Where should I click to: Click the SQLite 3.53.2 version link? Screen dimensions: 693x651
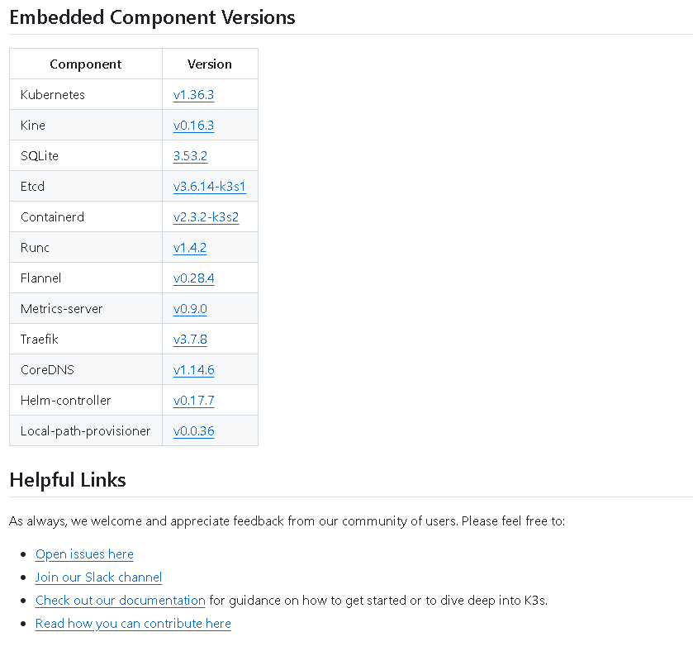[x=190, y=156]
